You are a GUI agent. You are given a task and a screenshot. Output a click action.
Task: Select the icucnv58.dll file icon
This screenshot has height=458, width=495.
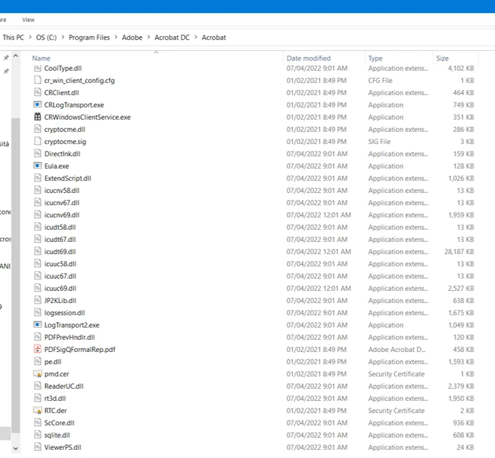[x=37, y=190]
